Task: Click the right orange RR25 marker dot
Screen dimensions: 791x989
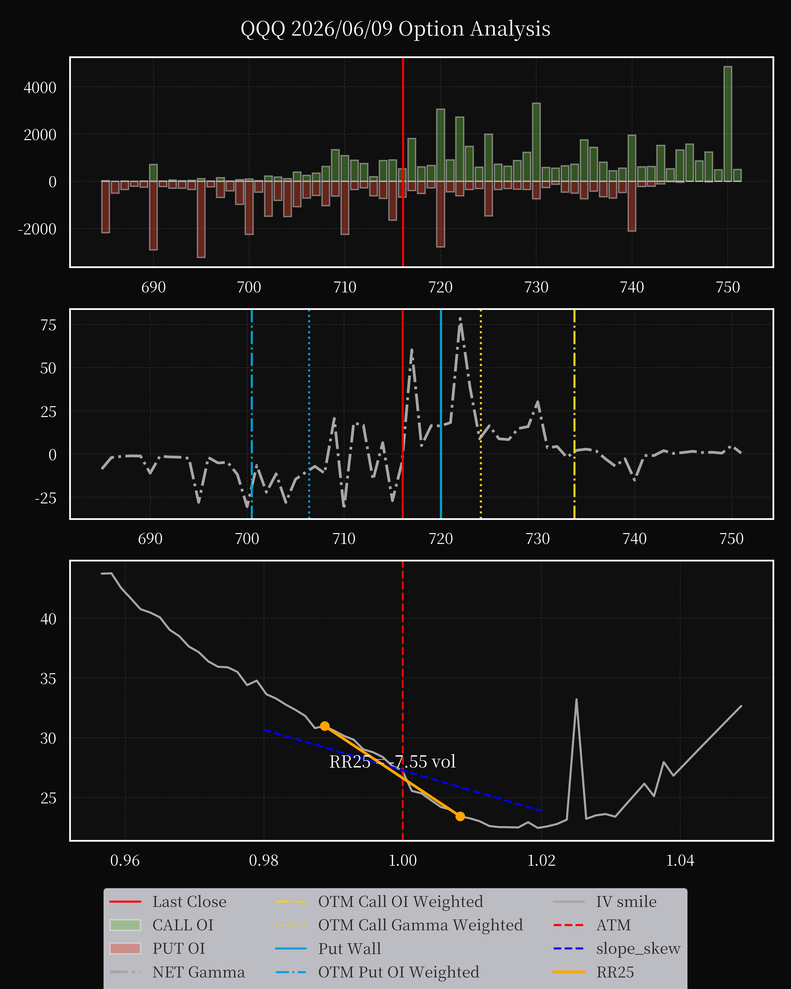Action: pos(460,816)
